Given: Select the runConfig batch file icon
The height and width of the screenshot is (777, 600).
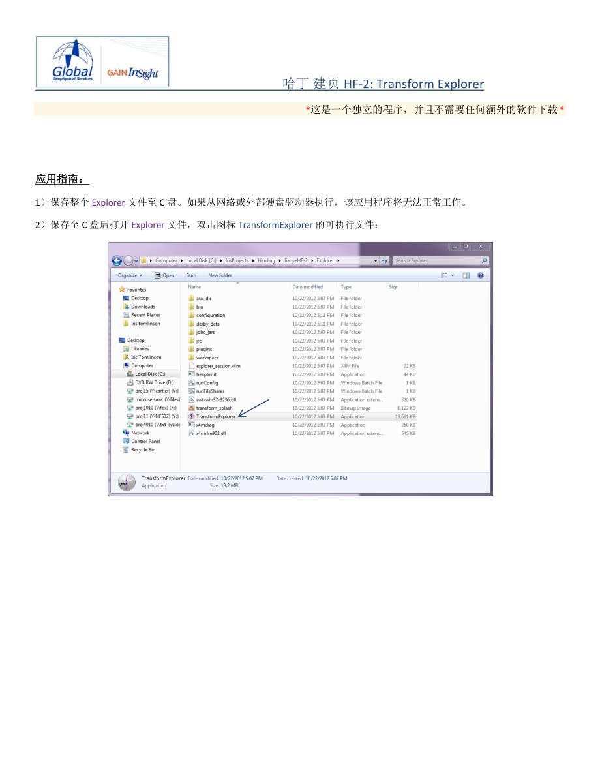Looking at the screenshot, I should click(x=192, y=382).
